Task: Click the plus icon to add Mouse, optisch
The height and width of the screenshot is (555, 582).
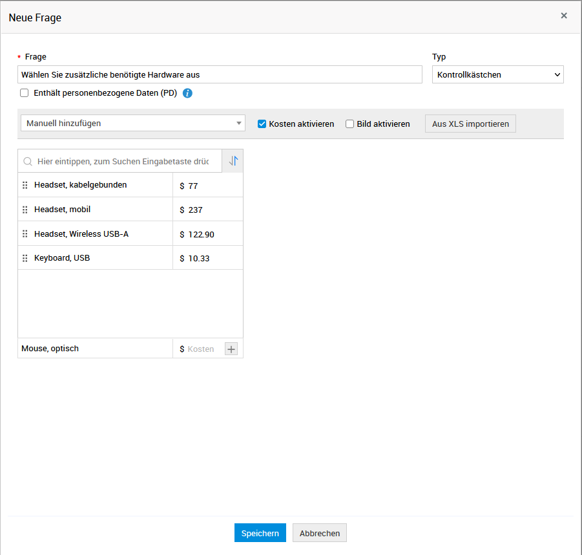Action: pos(231,349)
